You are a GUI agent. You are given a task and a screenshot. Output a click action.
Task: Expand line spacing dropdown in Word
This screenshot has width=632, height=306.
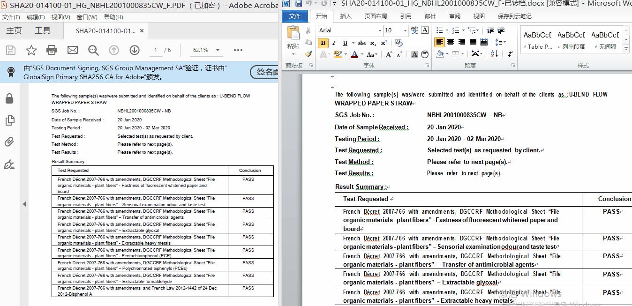pos(504,42)
